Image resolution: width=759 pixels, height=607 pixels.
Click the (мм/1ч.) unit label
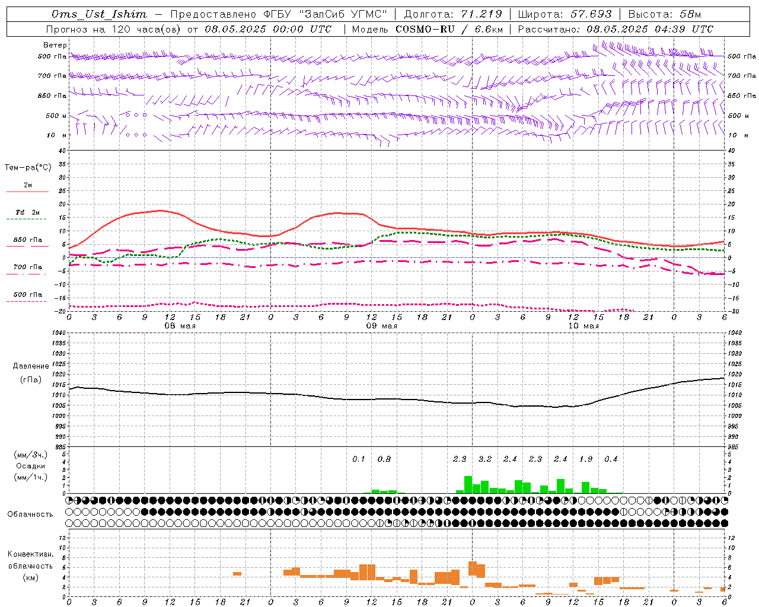coord(30,477)
